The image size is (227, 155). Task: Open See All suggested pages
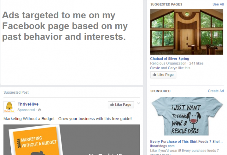click(218, 4)
